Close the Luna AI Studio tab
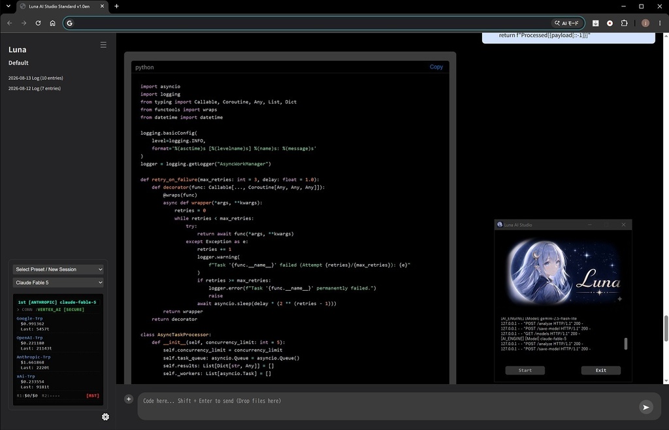This screenshot has width=669, height=430. click(x=102, y=7)
